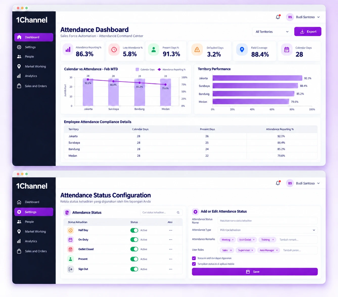Screen dimensions: 338x297
Task: Click search magnifier icon in status search box
Action: click(178, 212)
